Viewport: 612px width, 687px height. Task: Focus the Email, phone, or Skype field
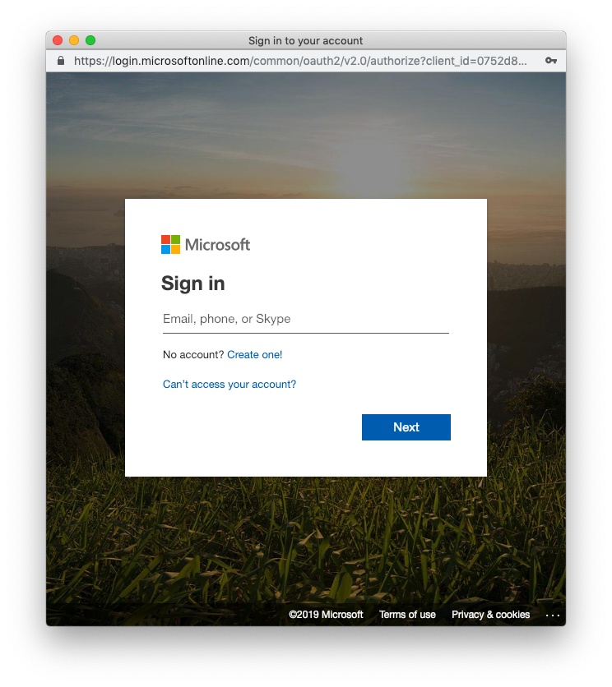pos(305,319)
